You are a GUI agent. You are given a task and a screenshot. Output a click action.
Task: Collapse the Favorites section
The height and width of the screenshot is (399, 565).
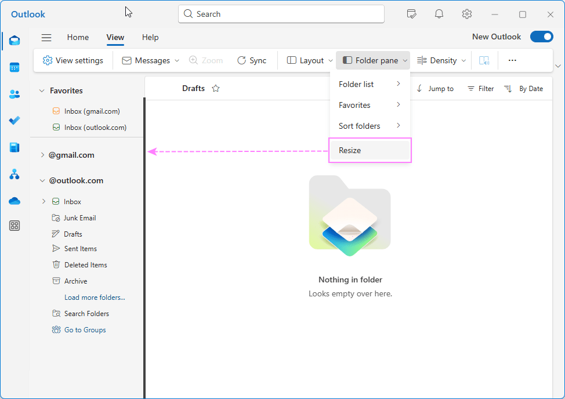(42, 90)
